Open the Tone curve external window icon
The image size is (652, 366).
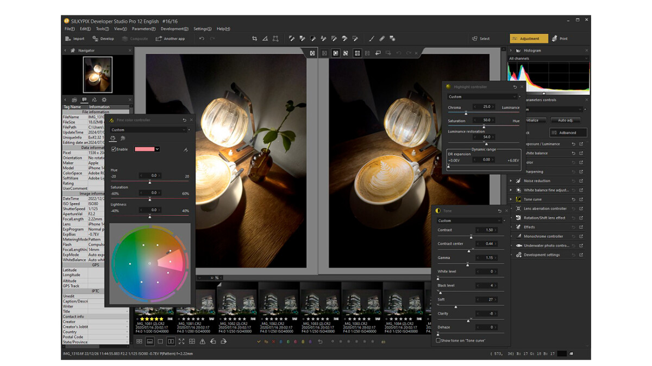pos(581,200)
